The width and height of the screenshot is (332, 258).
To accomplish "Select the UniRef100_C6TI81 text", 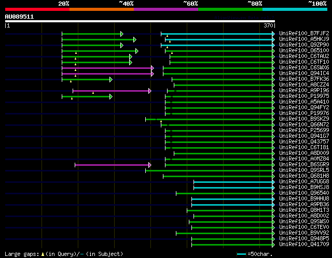I will 304,148.
